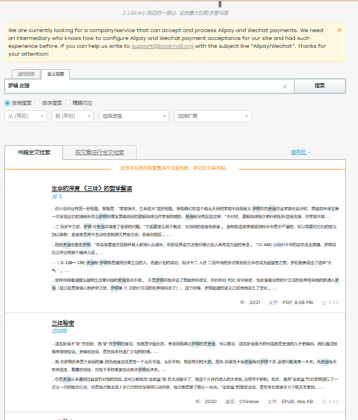Clear the search box with the X icon

pos(285,86)
